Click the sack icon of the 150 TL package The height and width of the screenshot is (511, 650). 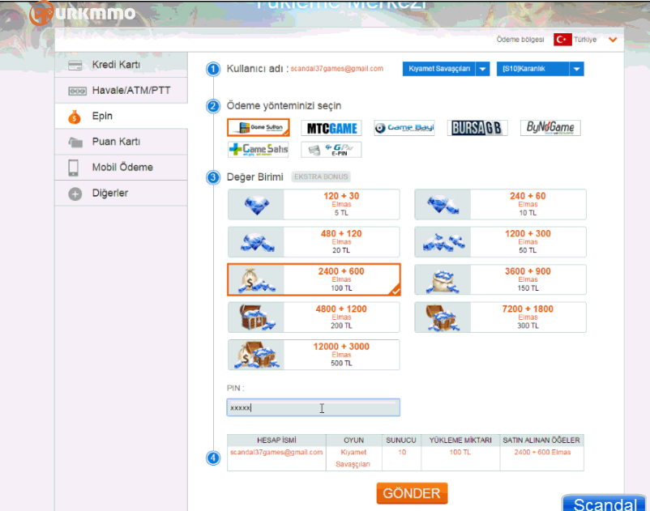click(x=443, y=282)
